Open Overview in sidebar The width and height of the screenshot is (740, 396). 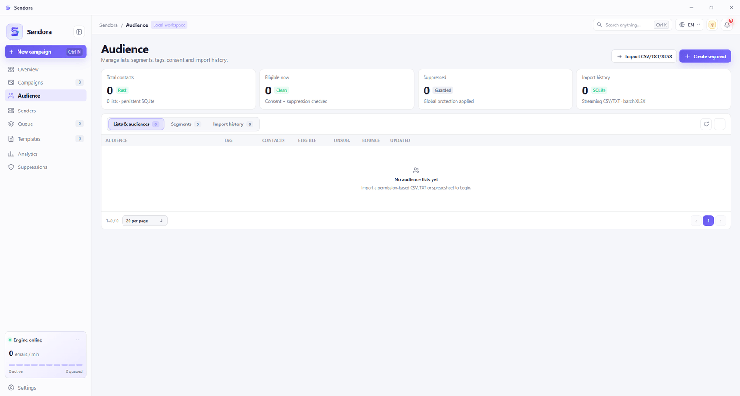click(46, 69)
